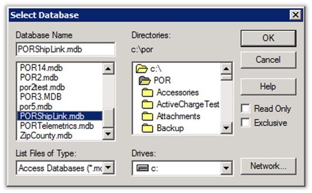Open the Network... dialog
The height and width of the screenshot is (193, 312).
click(x=268, y=166)
